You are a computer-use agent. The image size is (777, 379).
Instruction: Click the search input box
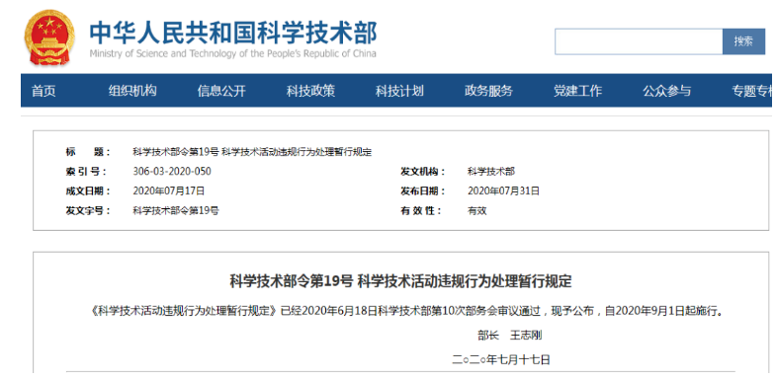[x=639, y=41]
